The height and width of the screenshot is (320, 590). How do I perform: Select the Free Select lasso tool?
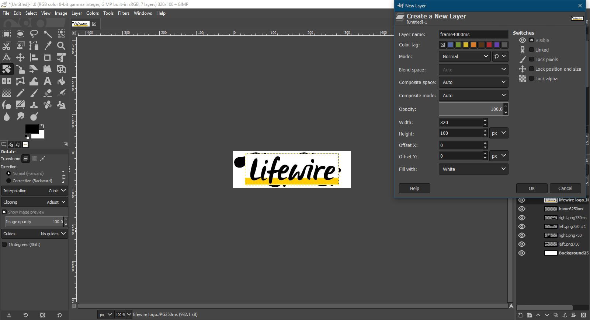[x=34, y=34]
